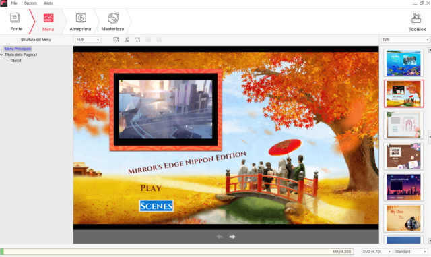Viewport: 431px width, 257px height.
Task: Open the Masterizza burn step
Action: coord(112,22)
